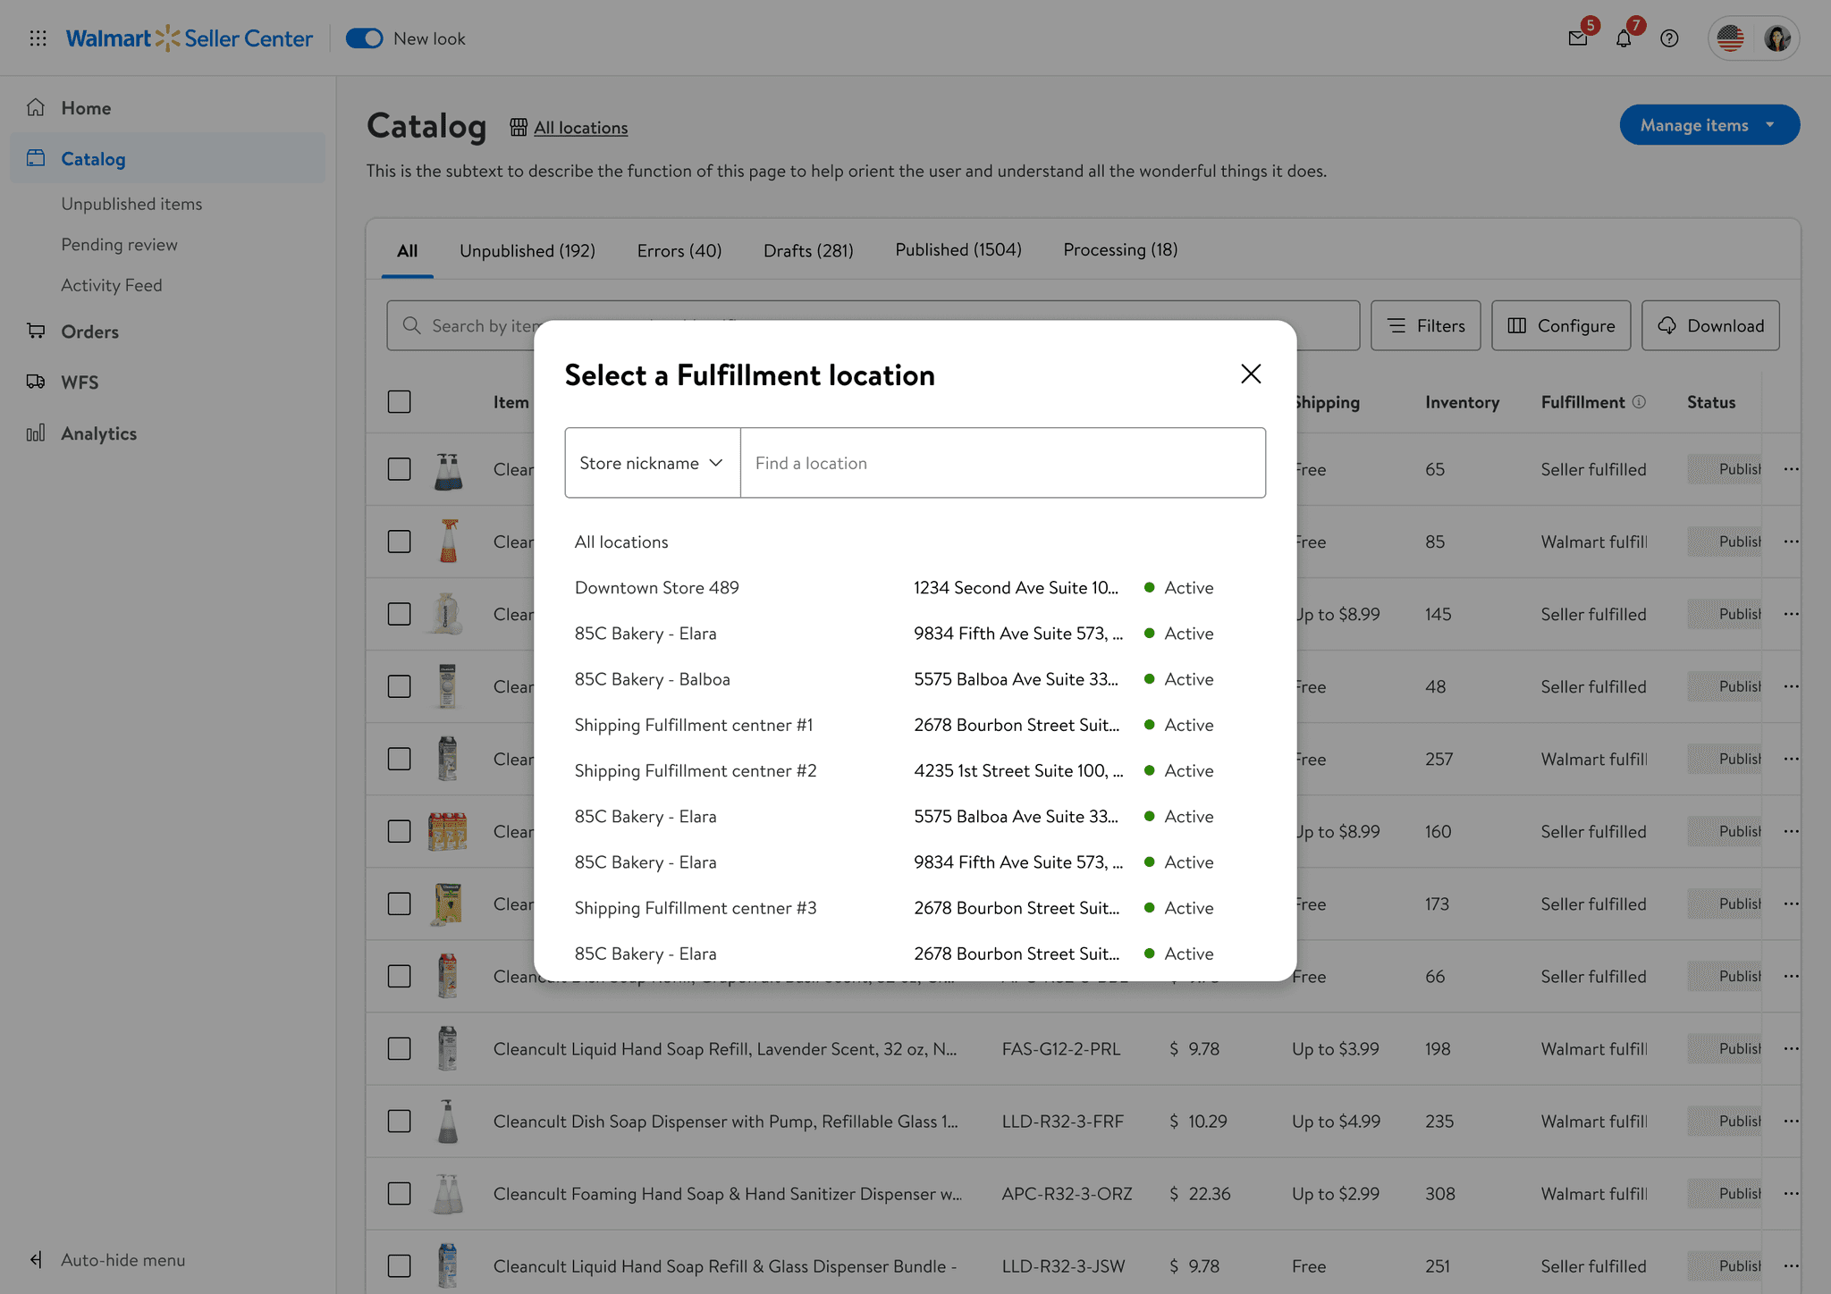Open the user profile avatar
This screenshot has width=1831, height=1294.
pos(1776,38)
